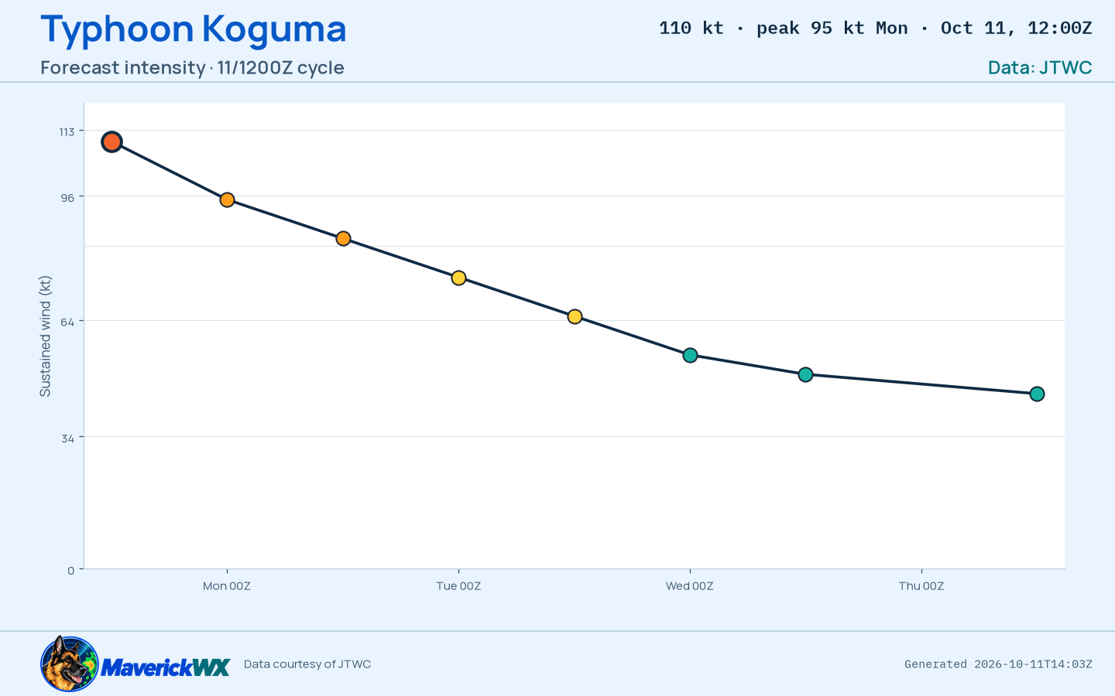Click the "Data: JTWC" source label

pyautogui.click(x=1040, y=67)
